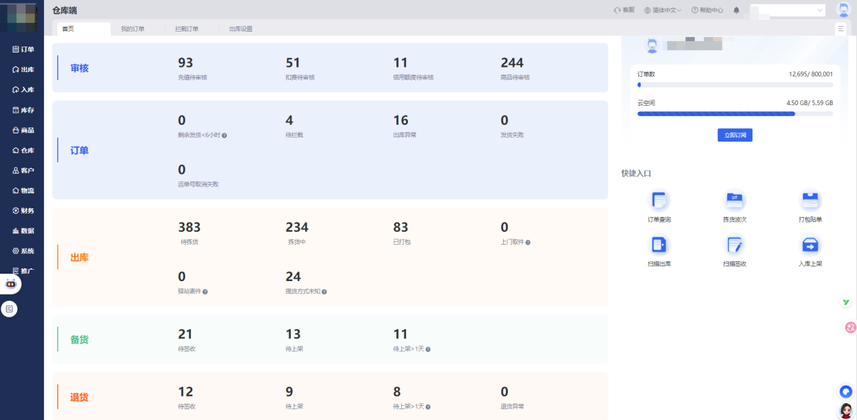
Task: Show help tooltip next to 上门取件
Action: pos(528,242)
